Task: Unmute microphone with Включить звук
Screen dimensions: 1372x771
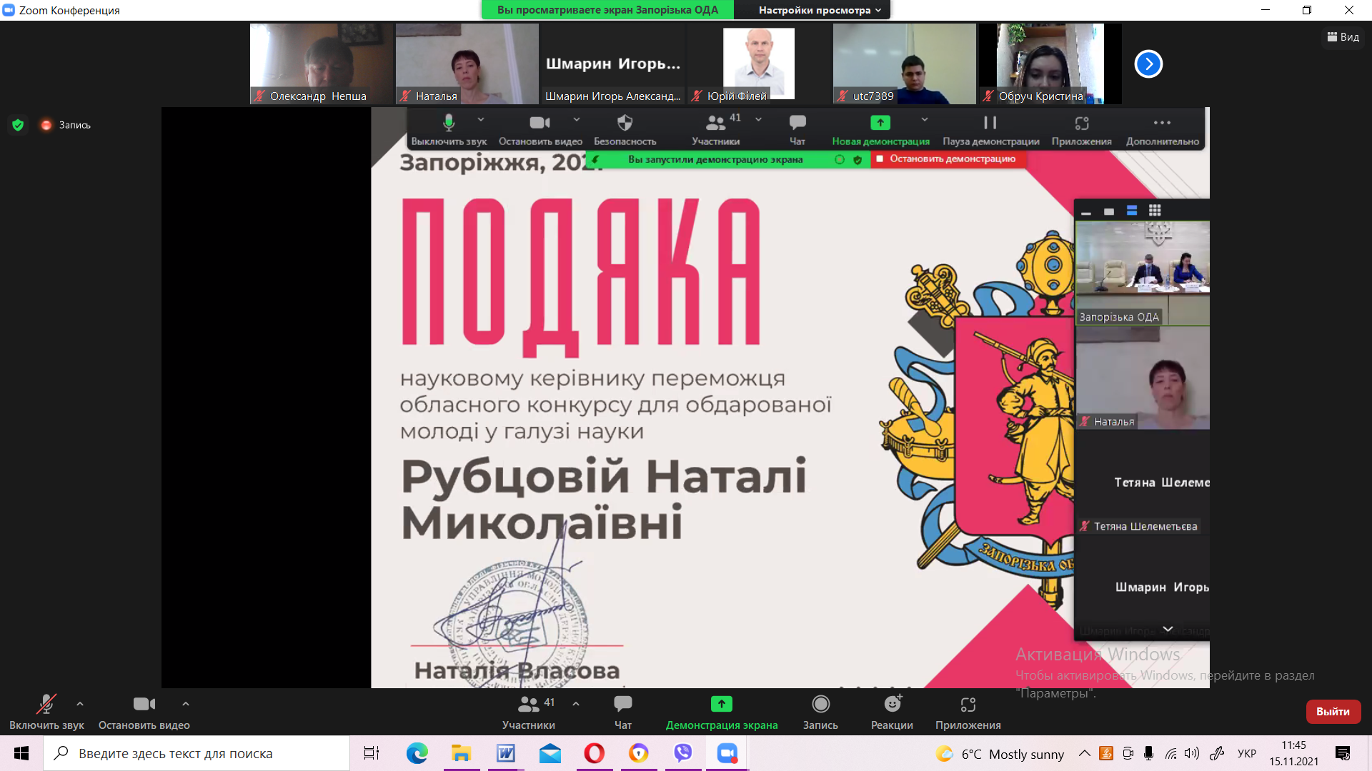Action: point(46,705)
